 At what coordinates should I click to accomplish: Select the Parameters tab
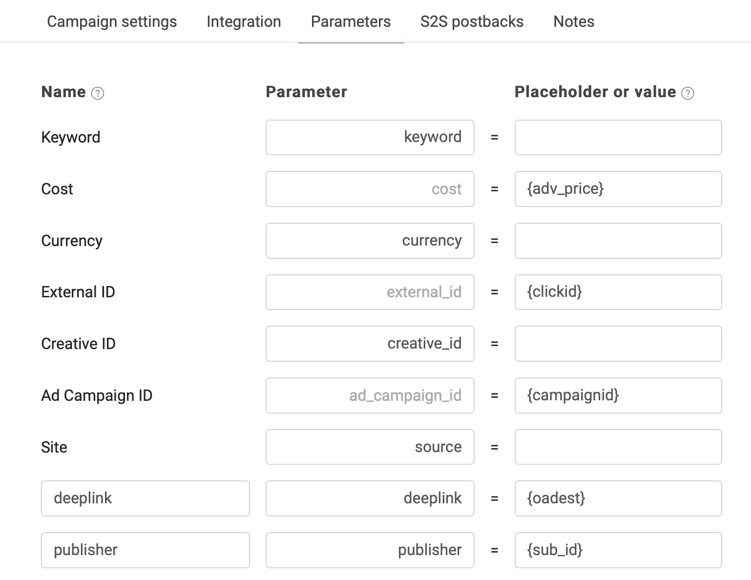[351, 21]
